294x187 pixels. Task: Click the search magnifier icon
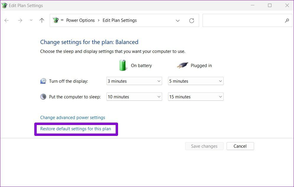pos(287,20)
